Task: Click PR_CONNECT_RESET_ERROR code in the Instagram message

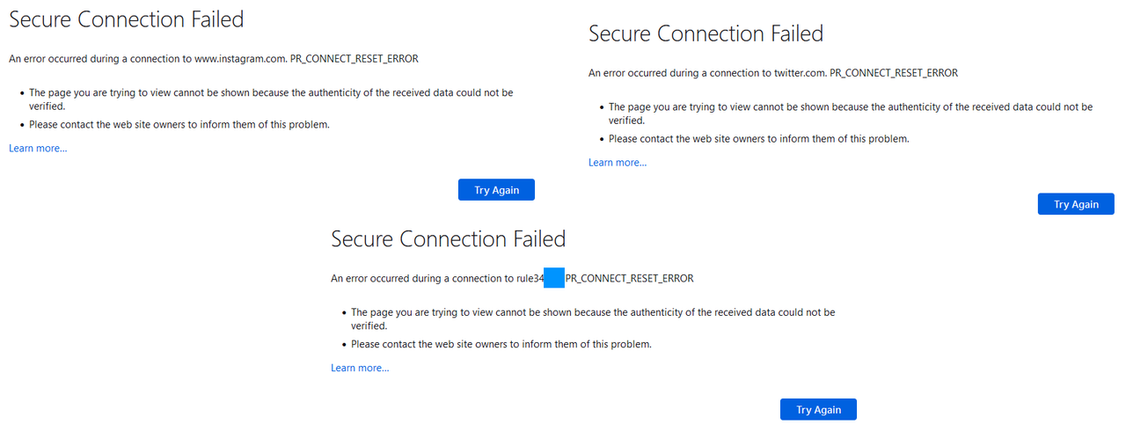Action: pos(355,59)
